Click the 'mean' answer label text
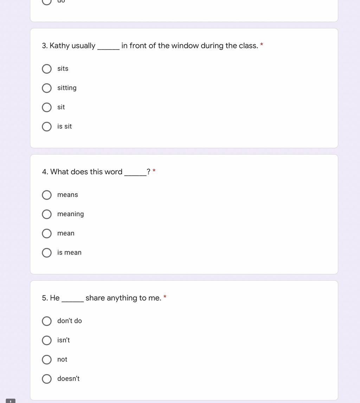 [x=66, y=233]
